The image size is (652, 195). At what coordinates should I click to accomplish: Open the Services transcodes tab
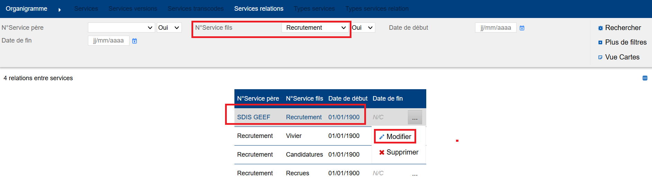196,9
